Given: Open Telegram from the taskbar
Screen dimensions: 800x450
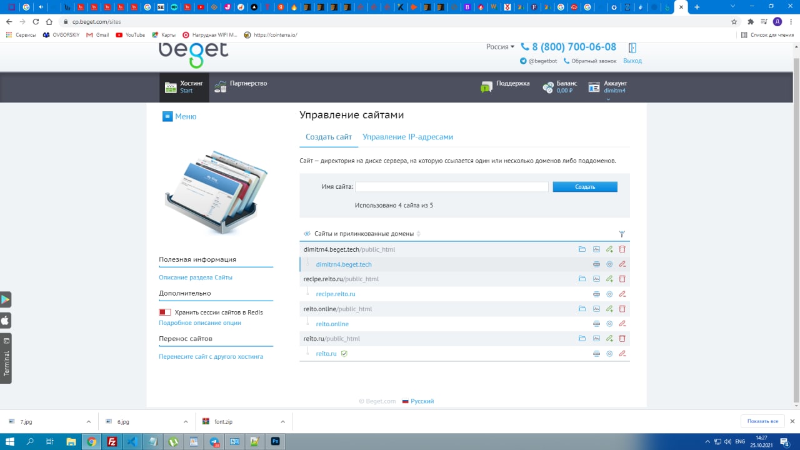Looking at the screenshot, I should pyautogui.click(x=214, y=441).
